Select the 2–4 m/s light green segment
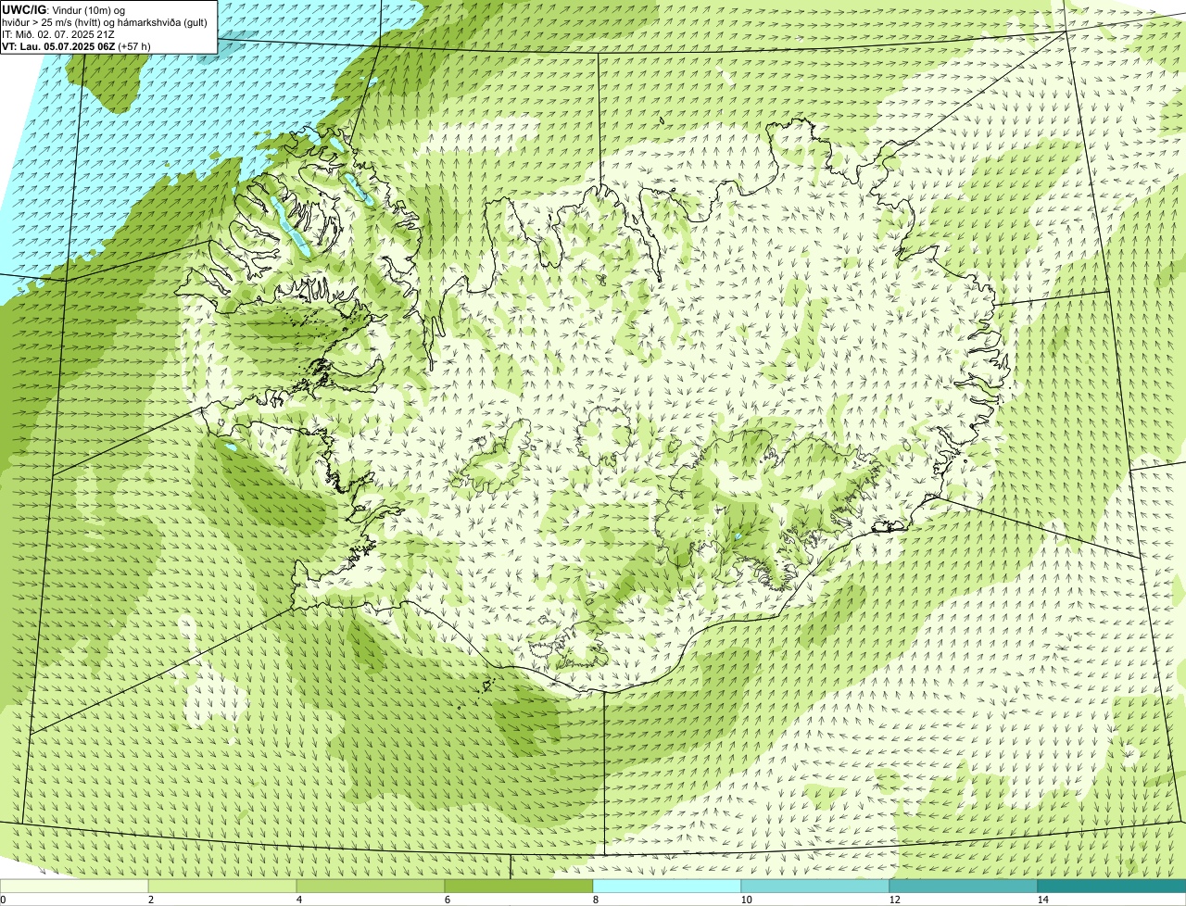Viewport: 1186px width, 906px height. 222,886
